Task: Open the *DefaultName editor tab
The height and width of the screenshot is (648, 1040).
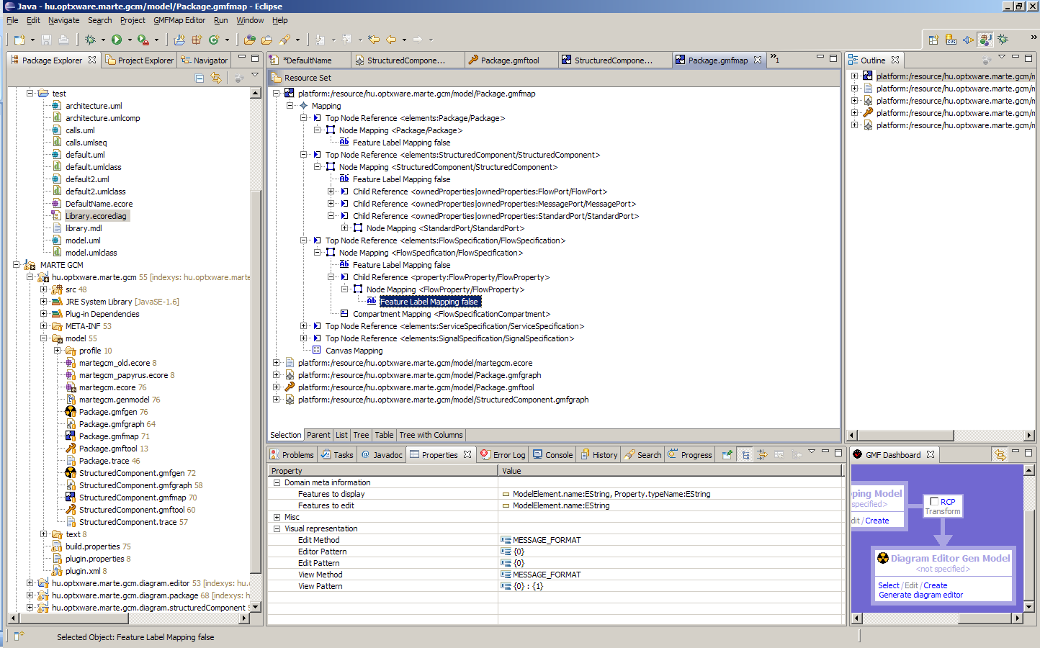Action: coord(308,60)
